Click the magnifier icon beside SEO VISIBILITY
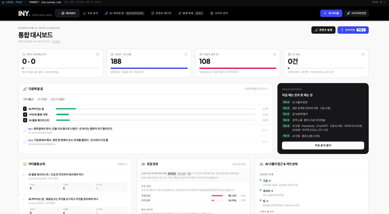Screen dimensions: 389x214 [24, 54]
